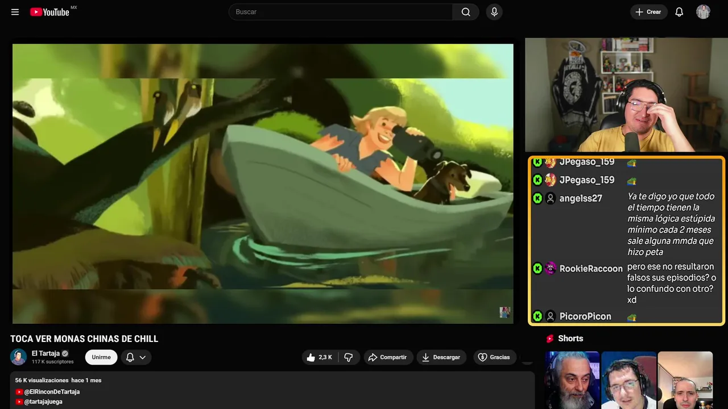Click the Buscar search field
Viewport: 728px width, 409px height.
(341, 12)
